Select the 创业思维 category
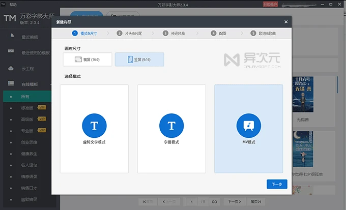 coord(29,142)
